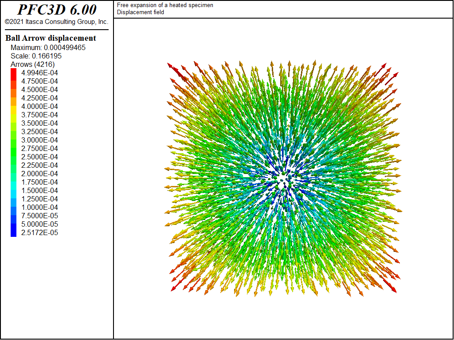454x340 pixels.
Task: Click the 'Scale: 0.166195' entry
Action: click(x=36, y=56)
